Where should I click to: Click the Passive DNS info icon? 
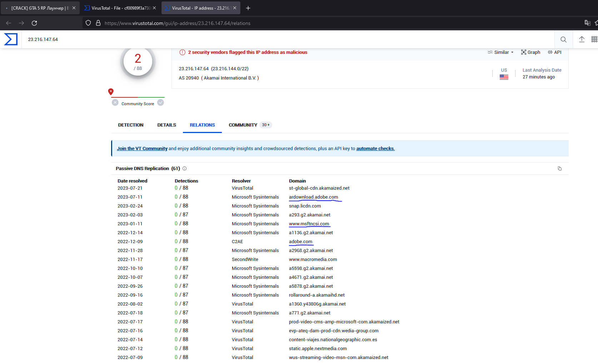(184, 169)
